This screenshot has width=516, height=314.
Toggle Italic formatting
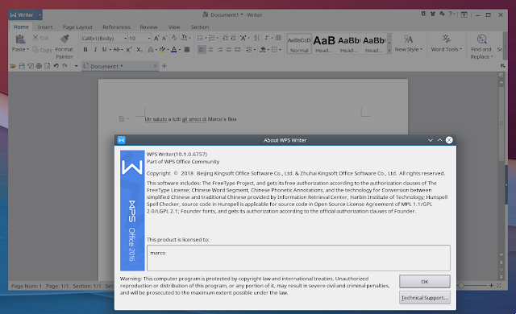tap(95, 50)
